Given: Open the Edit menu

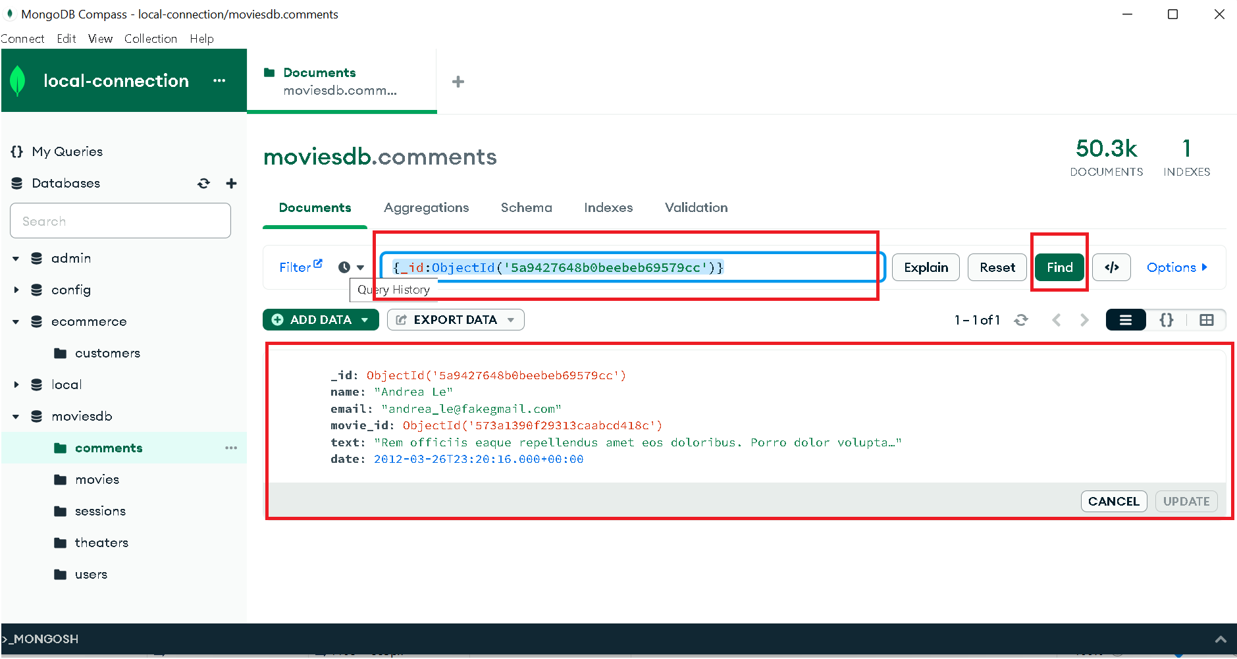Looking at the screenshot, I should [x=66, y=39].
